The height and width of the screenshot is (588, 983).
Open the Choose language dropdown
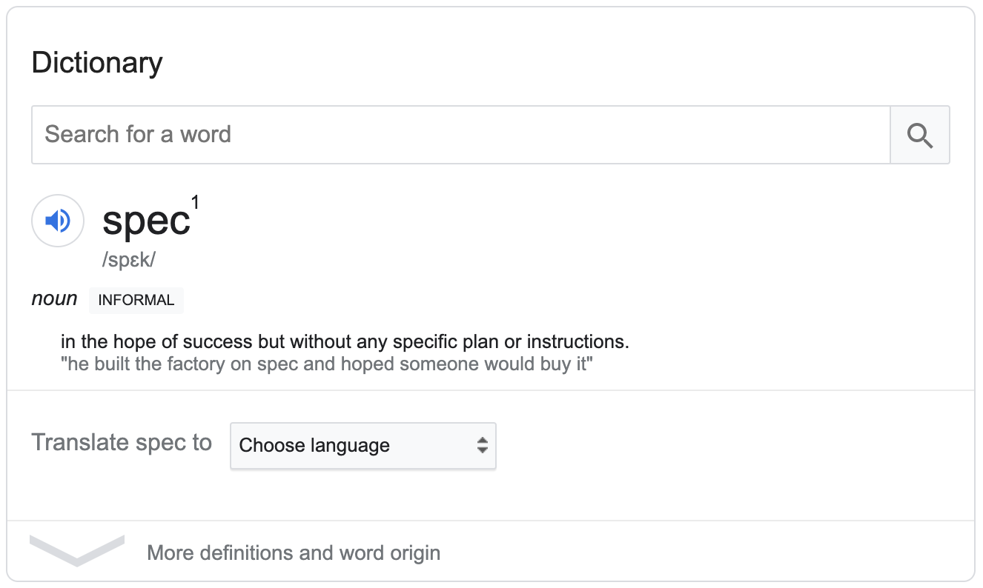click(363, 446)
